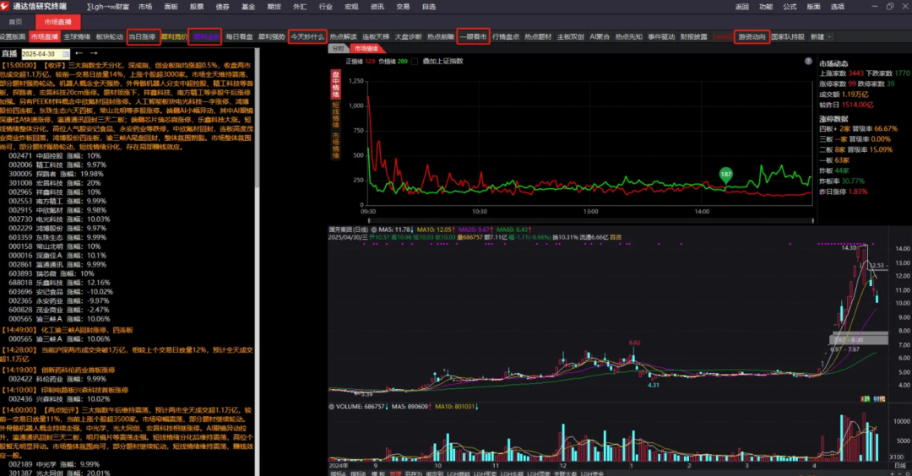Open the 热点题材 view
The image size is (912, 476).
[538, 36]
